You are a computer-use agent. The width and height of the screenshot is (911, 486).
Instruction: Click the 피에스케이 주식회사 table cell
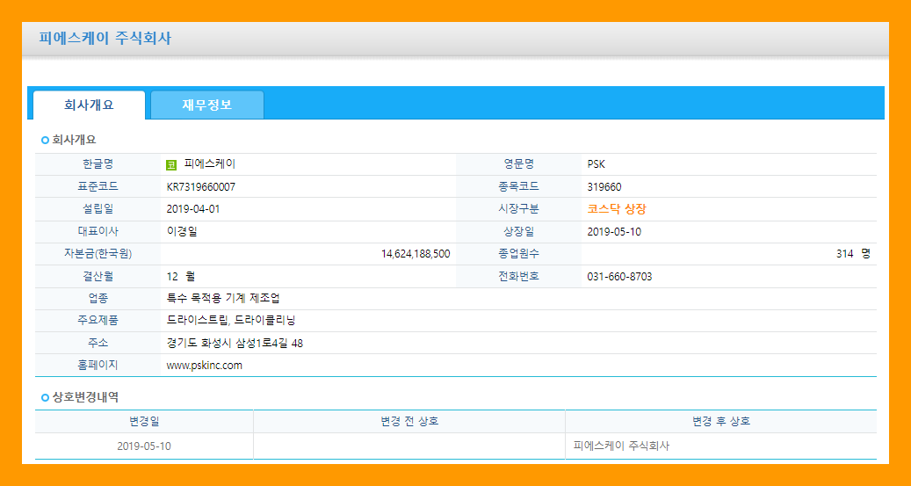721,446
